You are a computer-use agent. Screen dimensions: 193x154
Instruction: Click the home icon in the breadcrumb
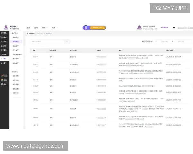pyautogui.click(x=27, y=33)
